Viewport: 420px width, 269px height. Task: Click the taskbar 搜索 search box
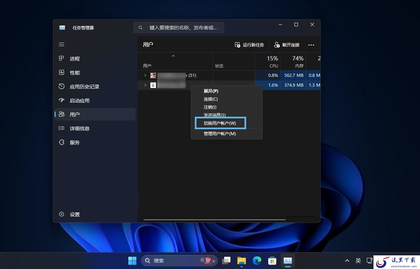pyautogui.click(x=179, y=261)
